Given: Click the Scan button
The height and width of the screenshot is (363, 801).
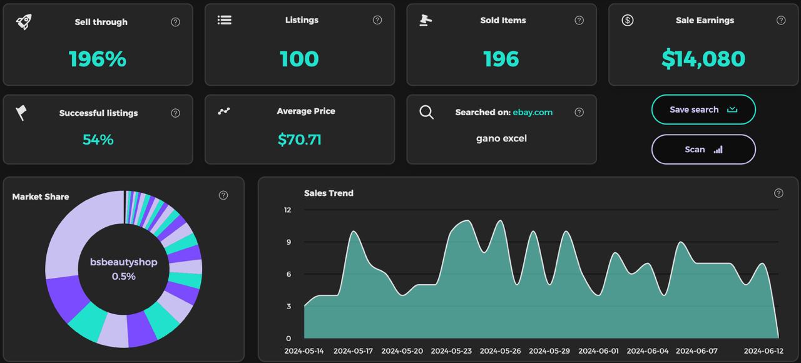Looking at the screenshot, I should point(703,149).
